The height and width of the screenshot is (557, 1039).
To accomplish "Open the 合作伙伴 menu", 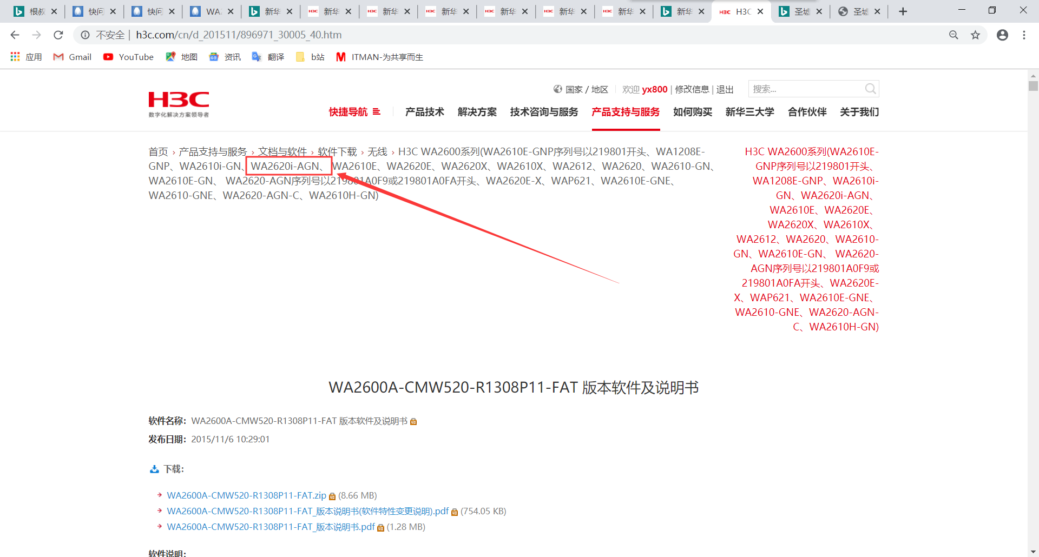I will pos(807,112).
